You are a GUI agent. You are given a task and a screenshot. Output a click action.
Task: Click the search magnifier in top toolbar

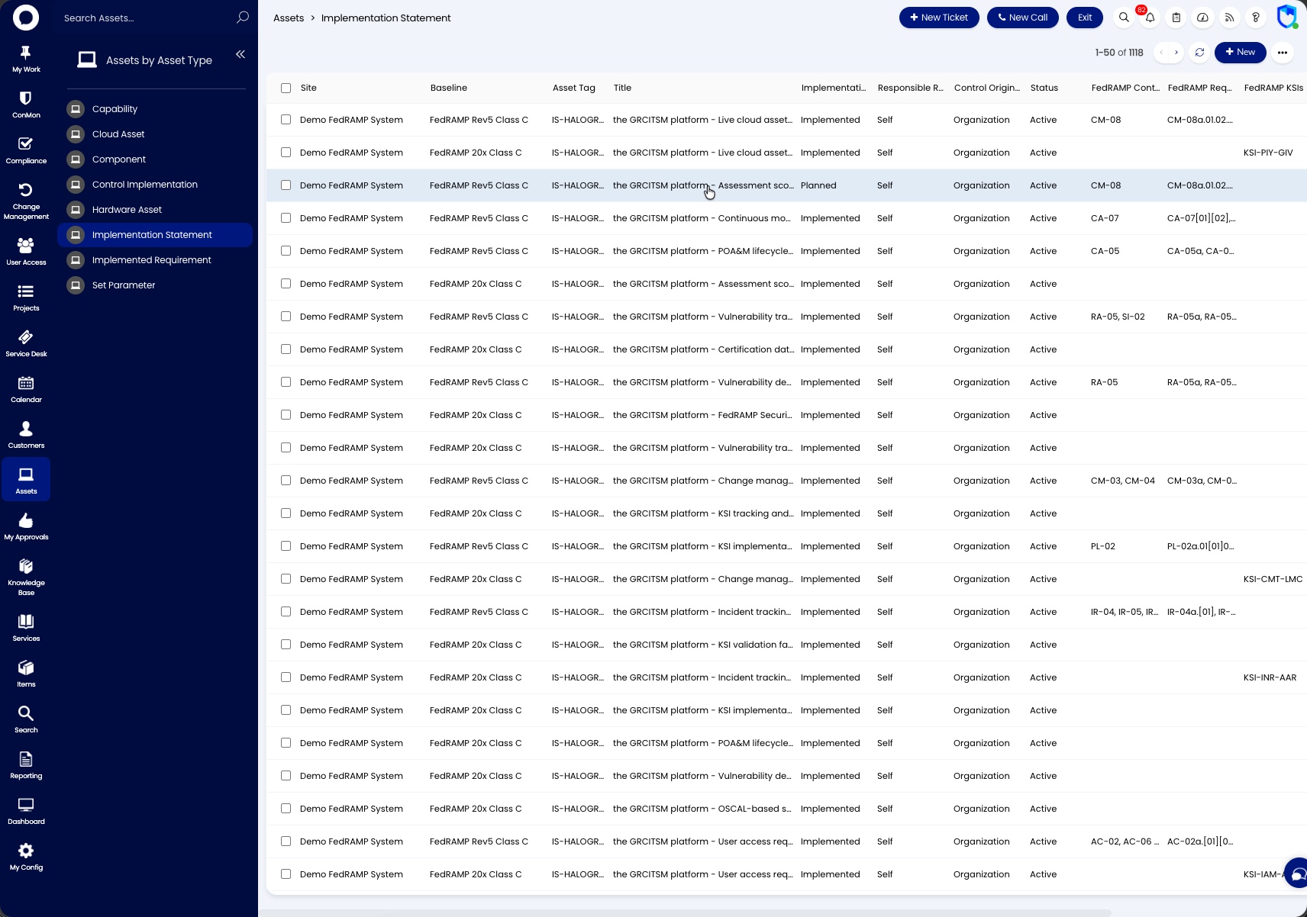1124,18
